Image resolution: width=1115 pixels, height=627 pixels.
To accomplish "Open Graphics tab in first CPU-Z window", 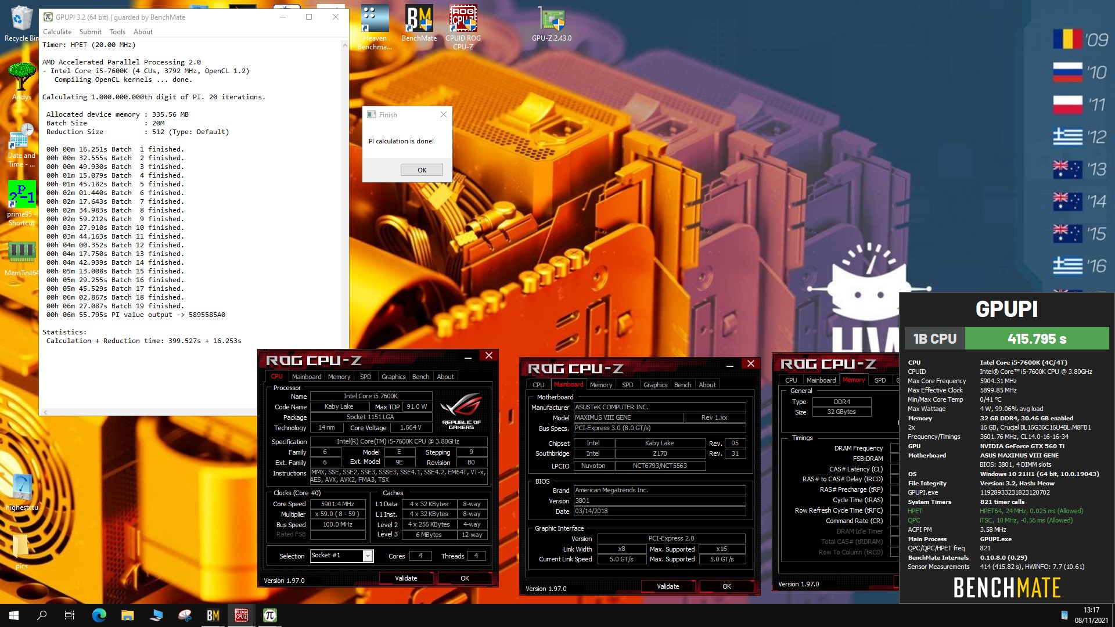I will click(x=393, y=377).
